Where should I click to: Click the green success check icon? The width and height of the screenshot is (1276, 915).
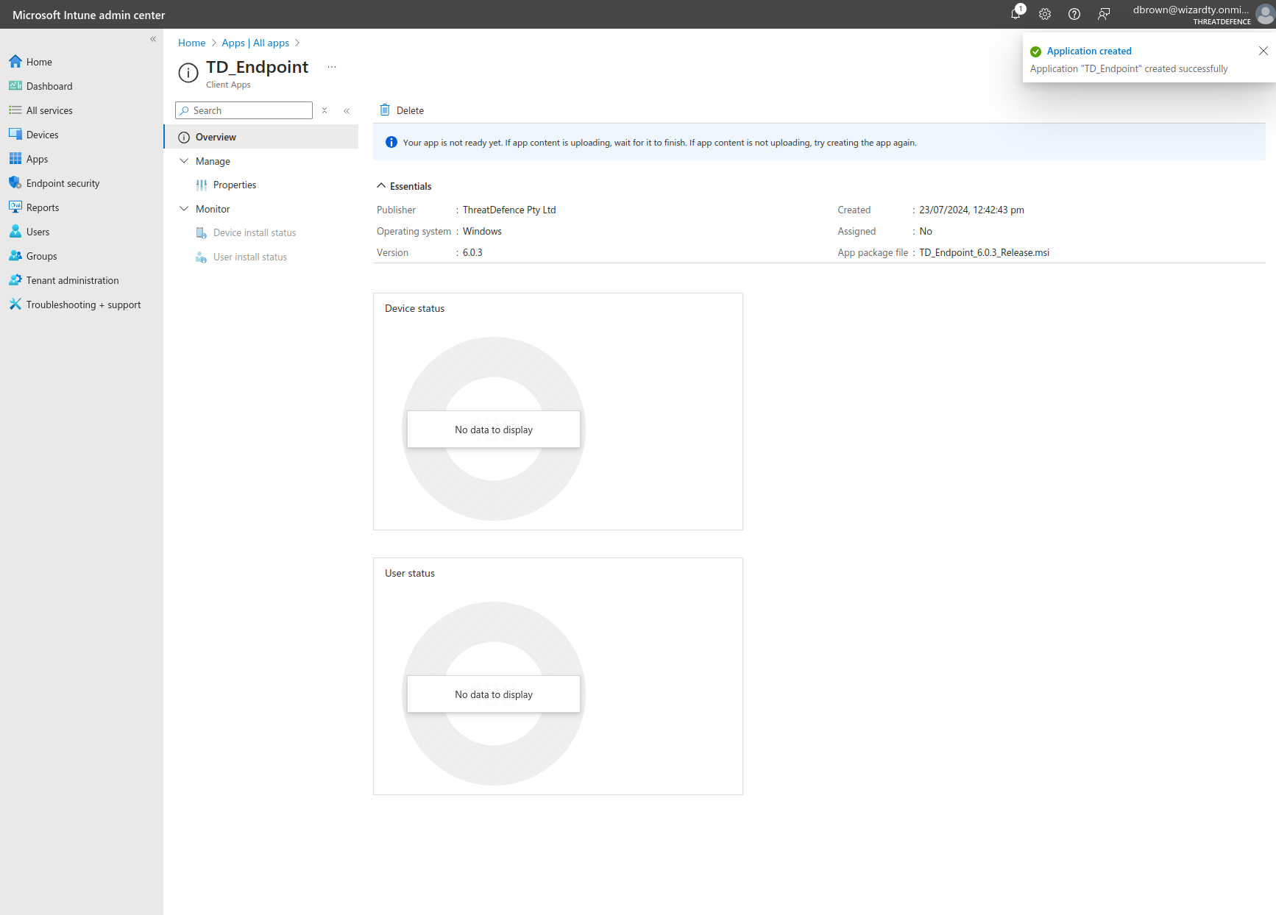(x=1036, y=51)
